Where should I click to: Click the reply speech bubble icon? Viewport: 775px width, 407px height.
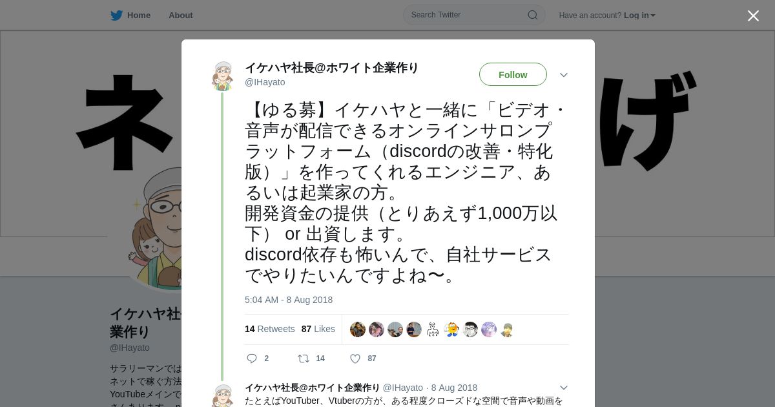252,359
